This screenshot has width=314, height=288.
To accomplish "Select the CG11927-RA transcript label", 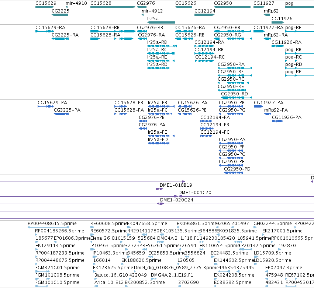I will (x=269, y=27).
